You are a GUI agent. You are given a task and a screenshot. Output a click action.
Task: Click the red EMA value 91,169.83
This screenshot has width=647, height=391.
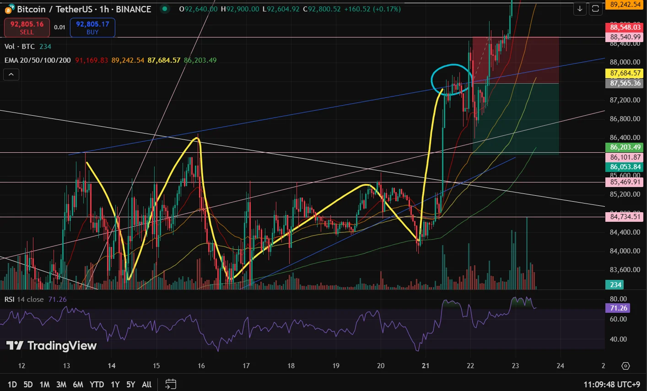pos(92,60)
